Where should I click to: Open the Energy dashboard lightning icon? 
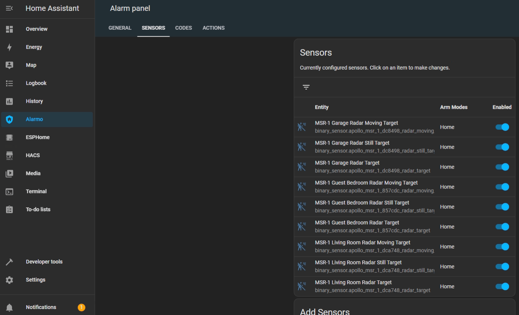(x=9, y=47)
